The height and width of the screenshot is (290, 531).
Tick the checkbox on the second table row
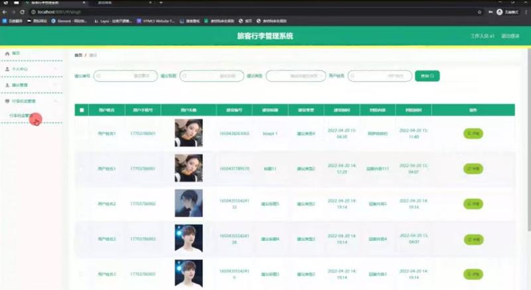click(82, 169)
